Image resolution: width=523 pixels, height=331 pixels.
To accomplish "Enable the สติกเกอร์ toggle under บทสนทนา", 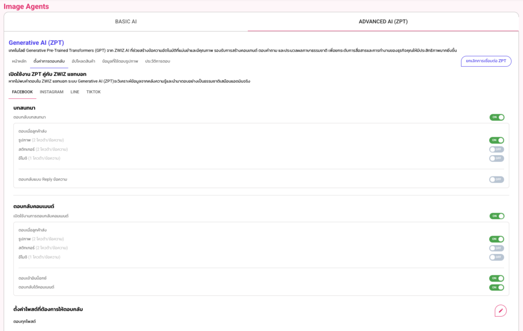I will coord(496,149).
